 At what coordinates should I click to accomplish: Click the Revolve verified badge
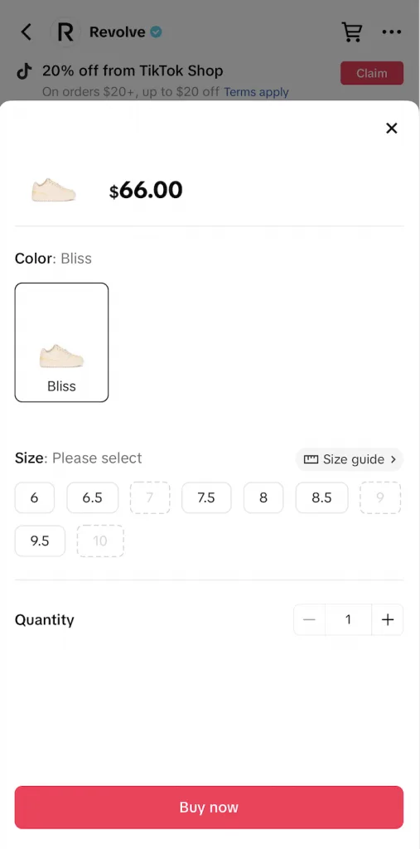coord(156,32)
